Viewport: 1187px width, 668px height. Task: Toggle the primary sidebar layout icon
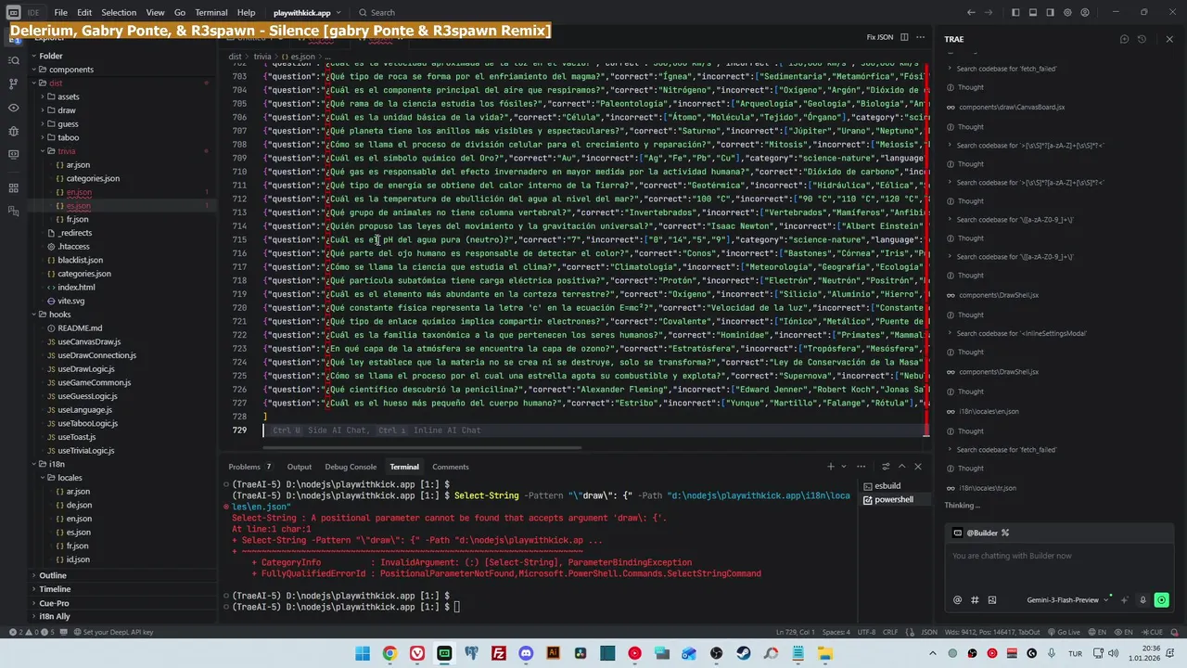point(1016,12)
